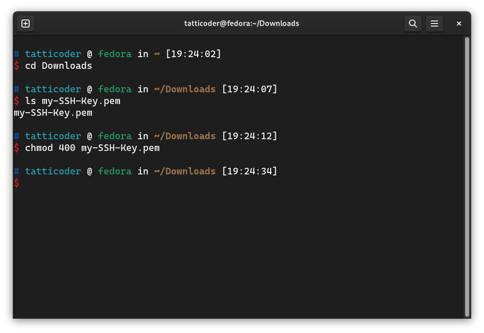Click 'tatticoder' username in first prompt

point(53,54)
